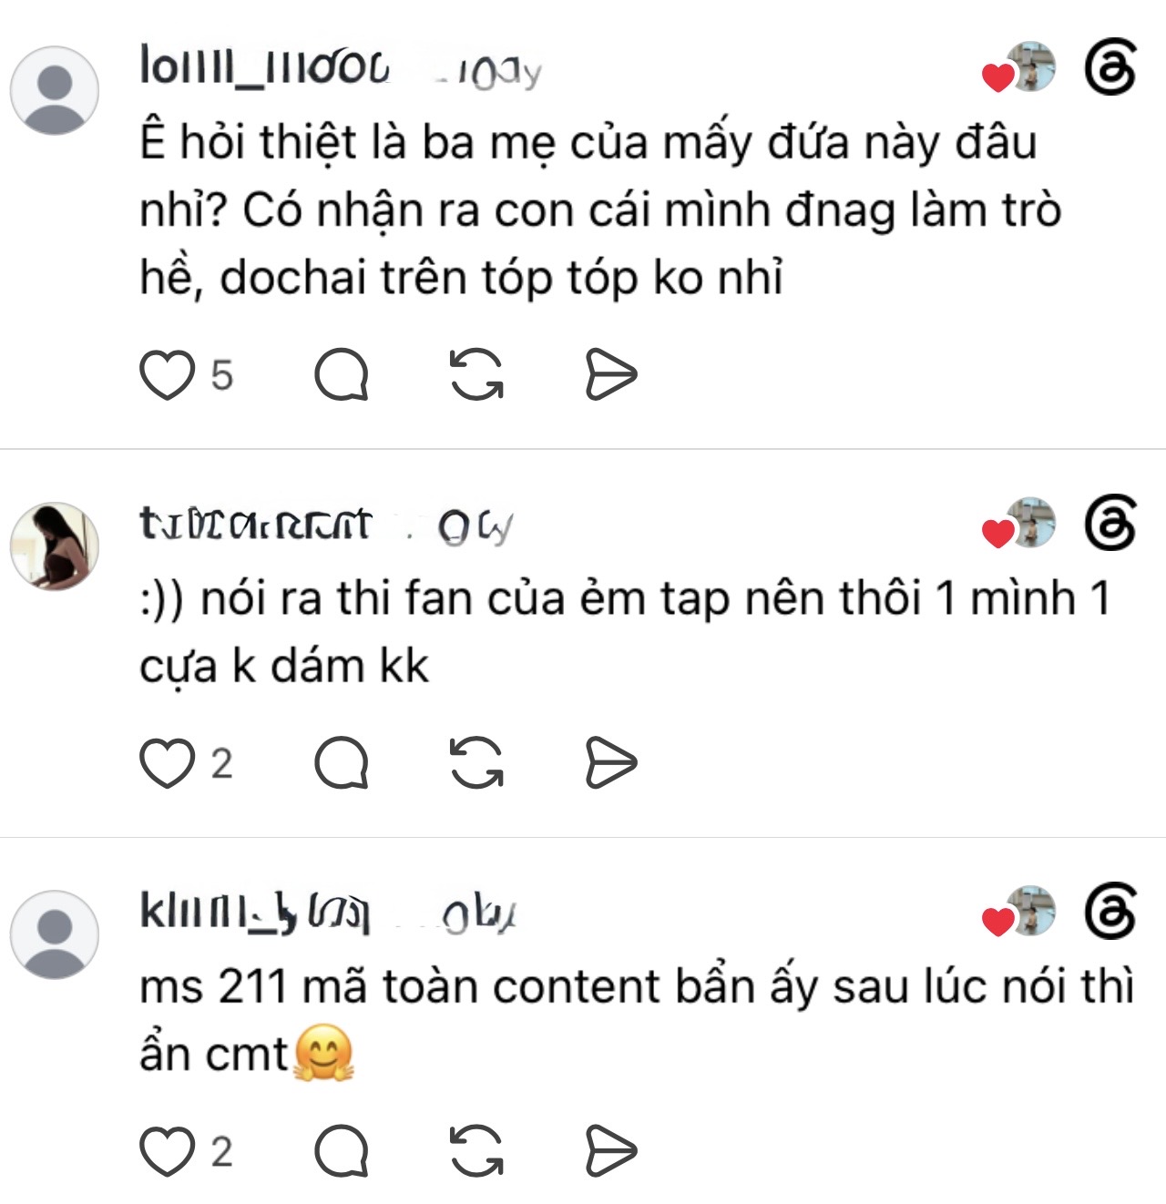Reply to the comment mentioning 'tóp tóp'
The height and width of the screenshot is (1204, 1166).
pyautogui.click(x=342, y=374)
